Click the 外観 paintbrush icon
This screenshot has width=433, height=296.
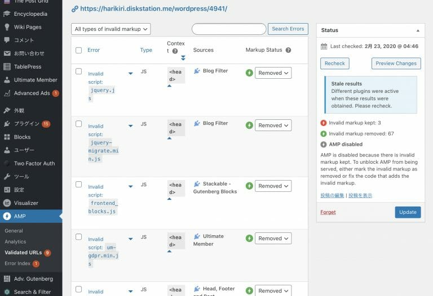coord(7,110)
